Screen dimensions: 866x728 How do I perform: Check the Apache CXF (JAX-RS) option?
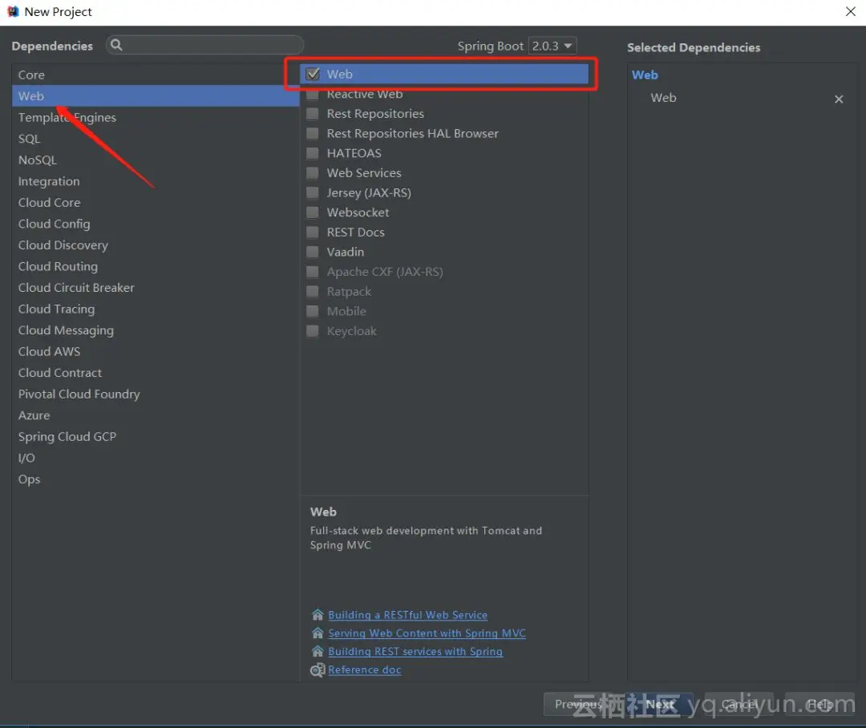(x=313, y=272)
